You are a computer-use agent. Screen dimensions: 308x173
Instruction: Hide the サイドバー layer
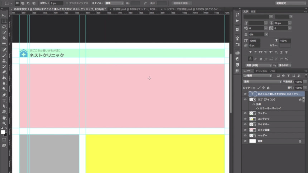[245, 124]
